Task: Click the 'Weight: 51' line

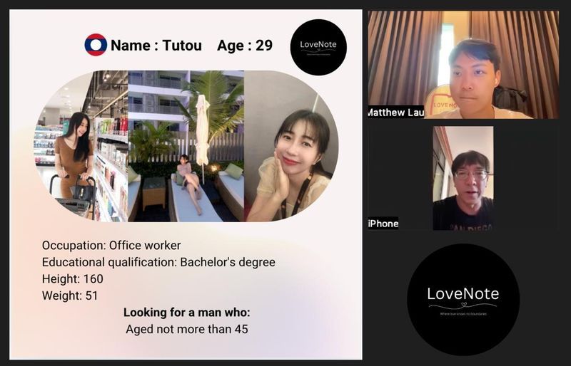Action: 70,295
